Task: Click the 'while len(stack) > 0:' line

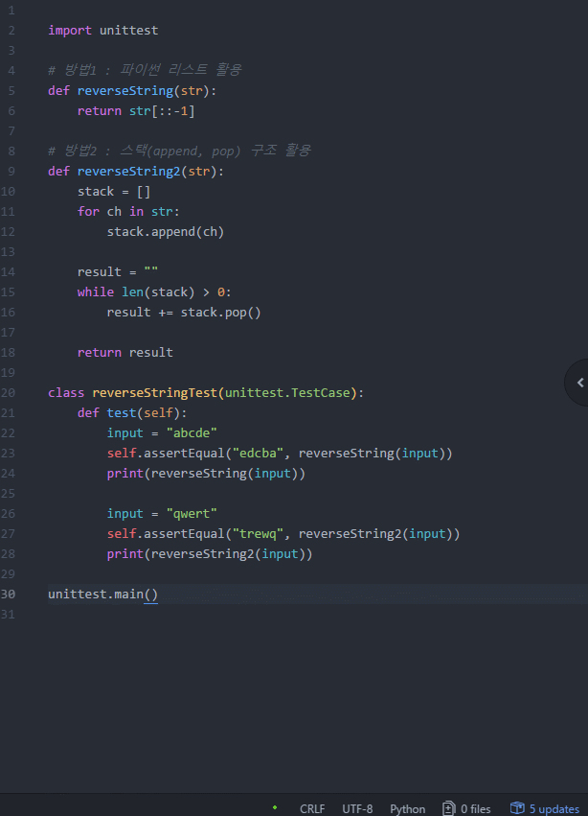Action: (154, 291)
